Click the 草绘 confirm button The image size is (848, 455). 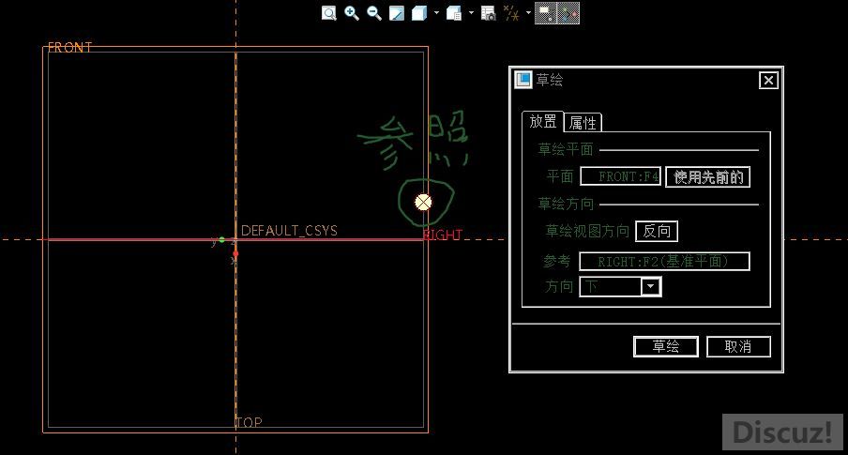(x=666, y=346)
